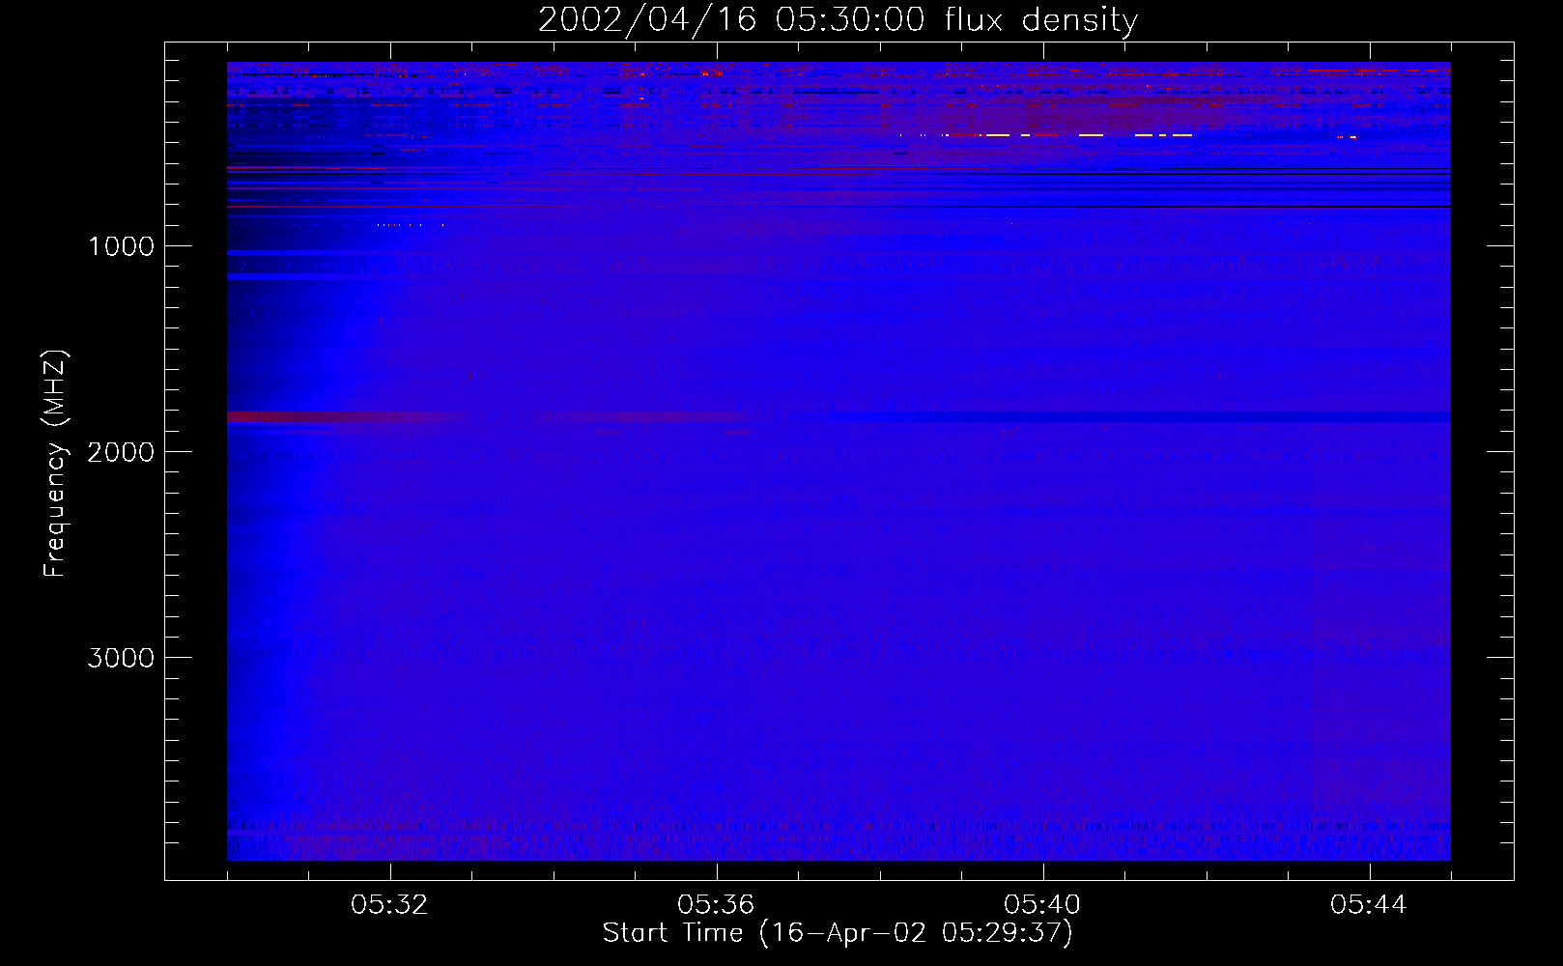The image size is (1563, 966).
Task: Click the plot title '2002/04/16 05:30:00 flux density'
Action: (x=838, y=19)
